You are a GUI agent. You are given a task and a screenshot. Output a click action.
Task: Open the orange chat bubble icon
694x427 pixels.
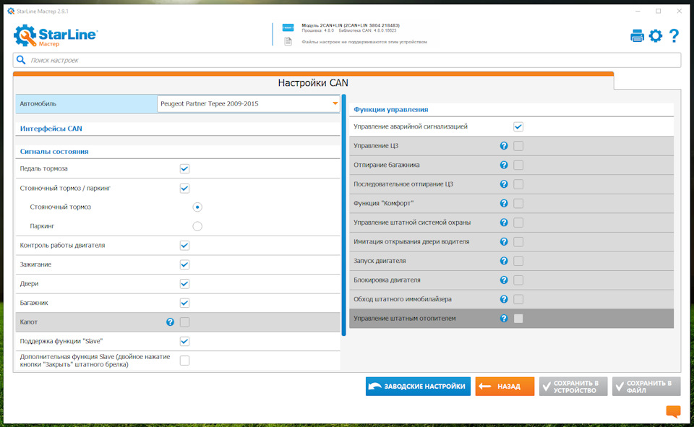pyautogui.click(x=673, y=411)
